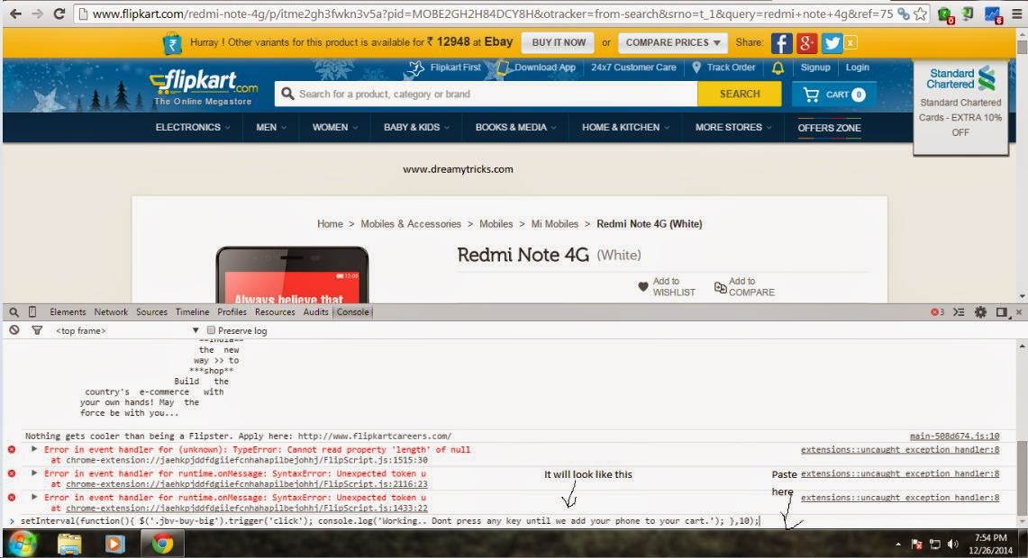Click the product search input field
The image size is (1028, 558).
point(486,94)
